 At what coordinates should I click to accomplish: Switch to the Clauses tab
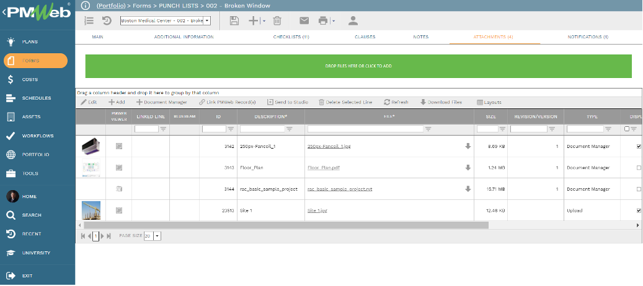pyautogui.click(x=365, y=37)
